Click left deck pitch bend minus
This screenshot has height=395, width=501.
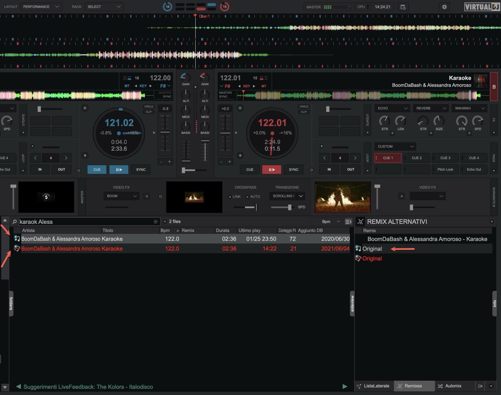[161, 161]
